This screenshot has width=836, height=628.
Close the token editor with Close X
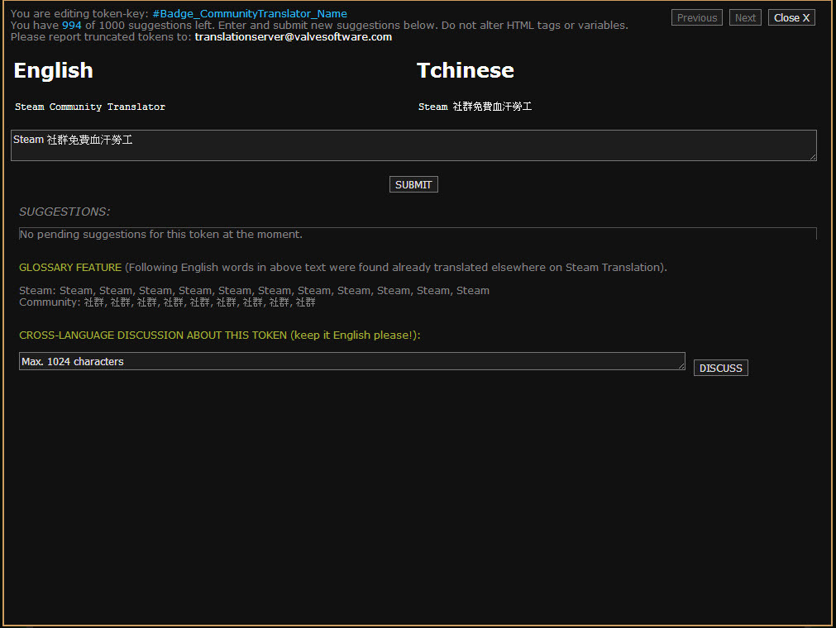coord(791,17)
